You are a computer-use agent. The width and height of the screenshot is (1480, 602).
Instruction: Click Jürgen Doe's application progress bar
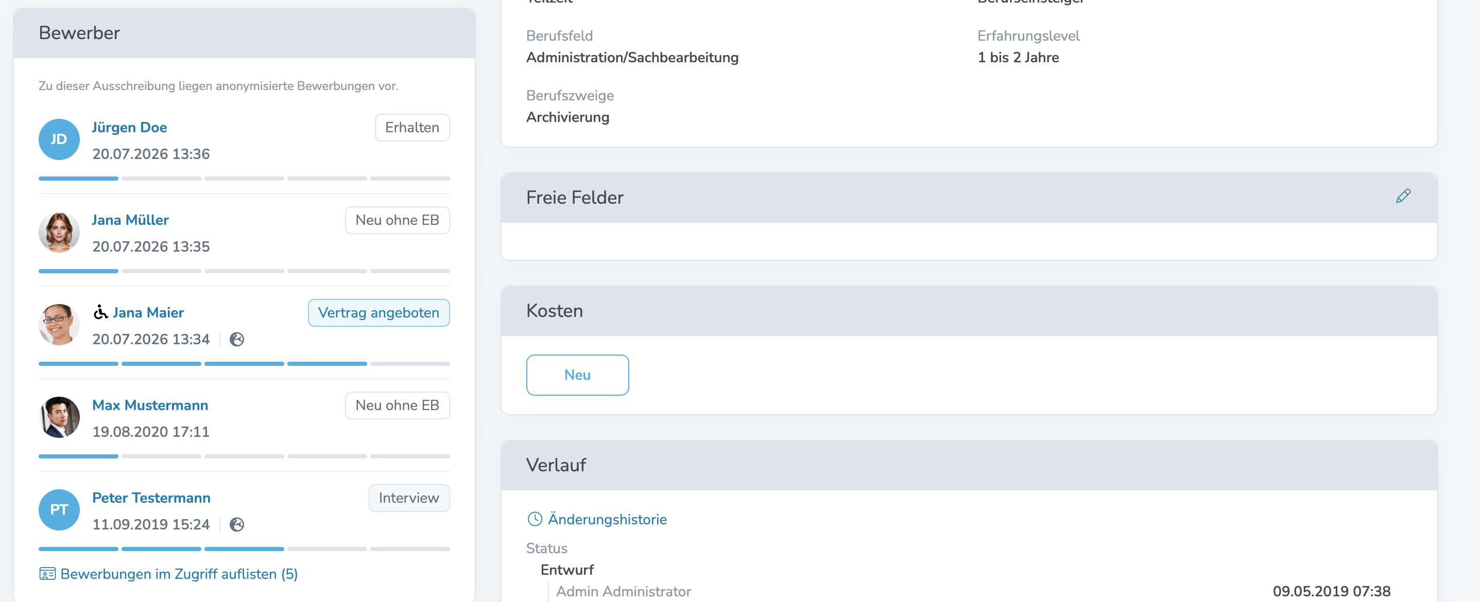244,179
